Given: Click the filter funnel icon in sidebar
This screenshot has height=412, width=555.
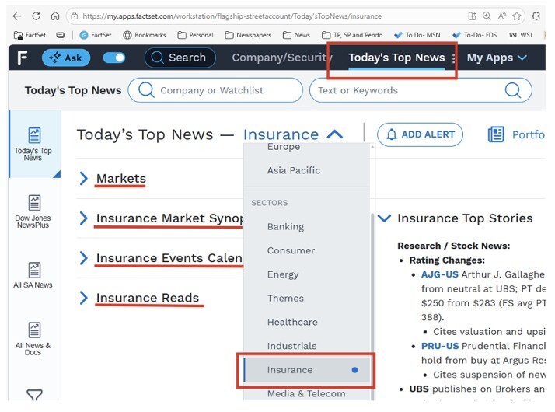Looking at the screenshot, I should [x=34, y=395].
